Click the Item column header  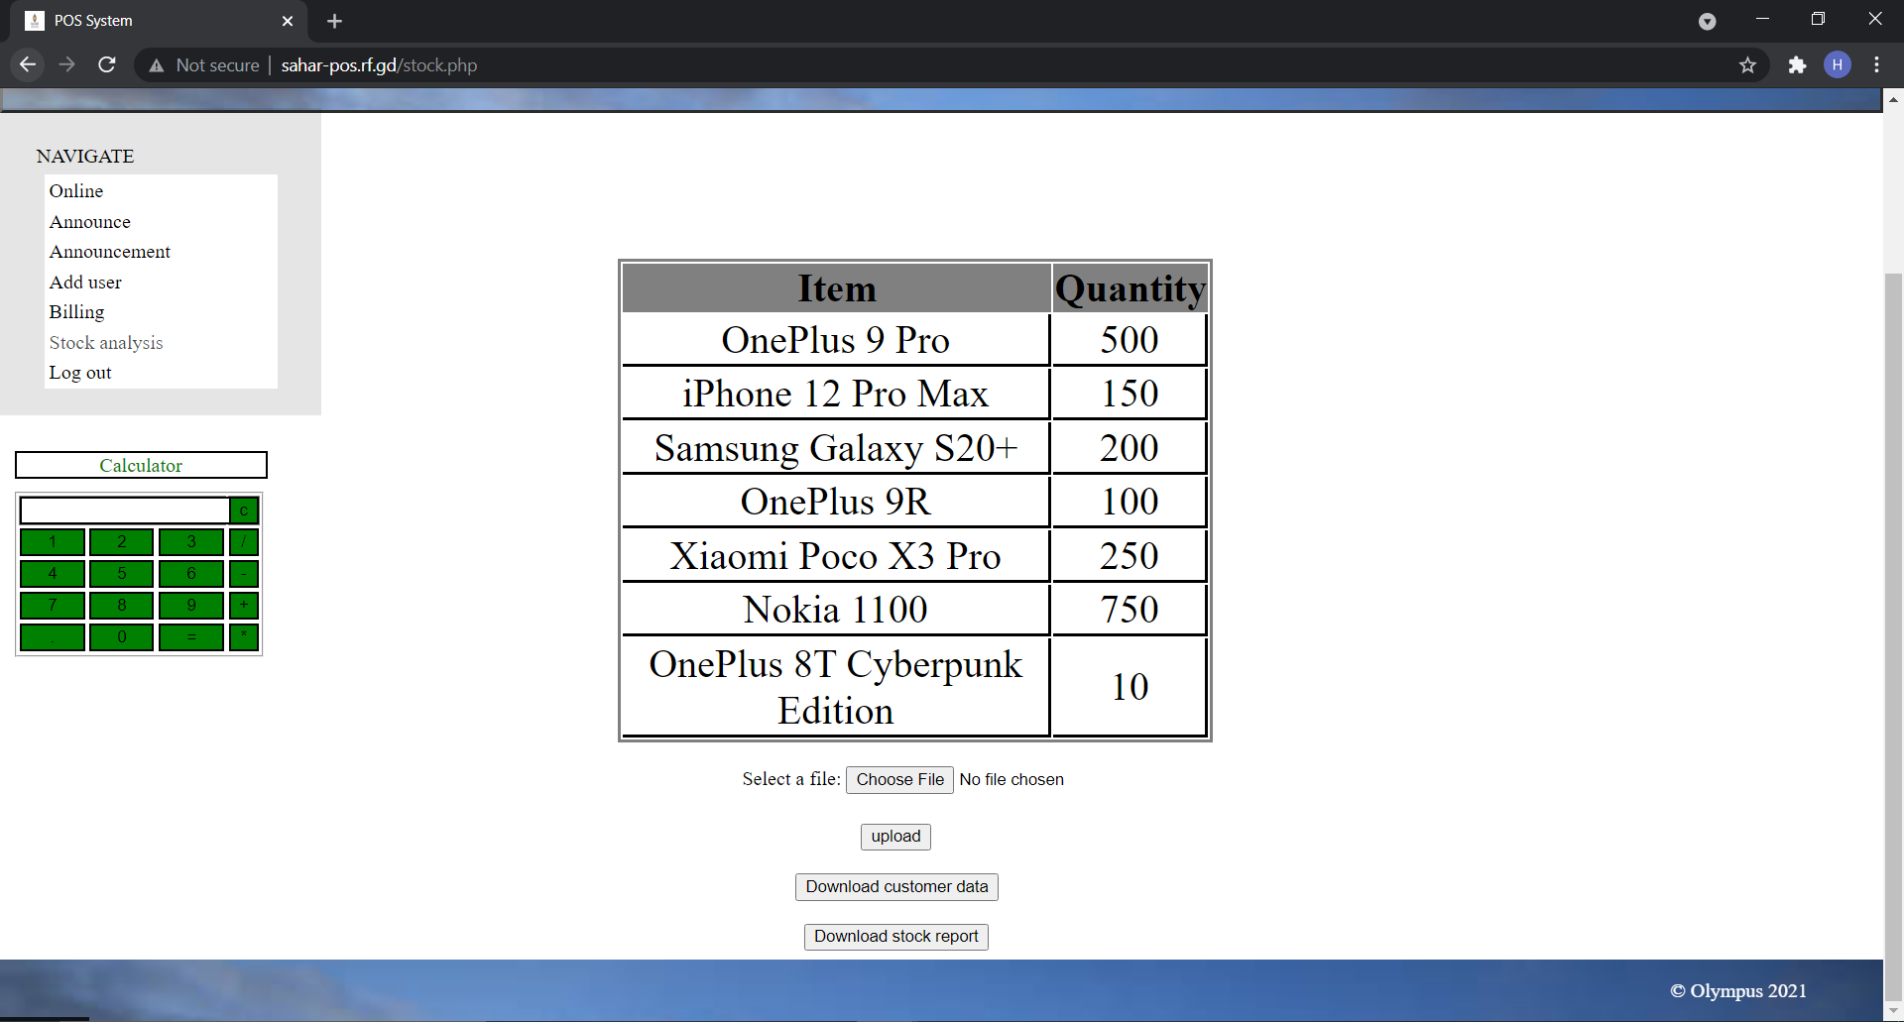[x=836, y=288]
